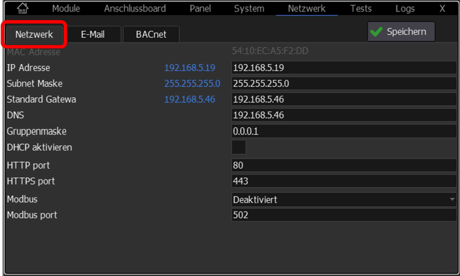460x276 pixels.
Task: Open the Modbus dropdown arrow
Action: pyautogui.click(x=452, y=199)
